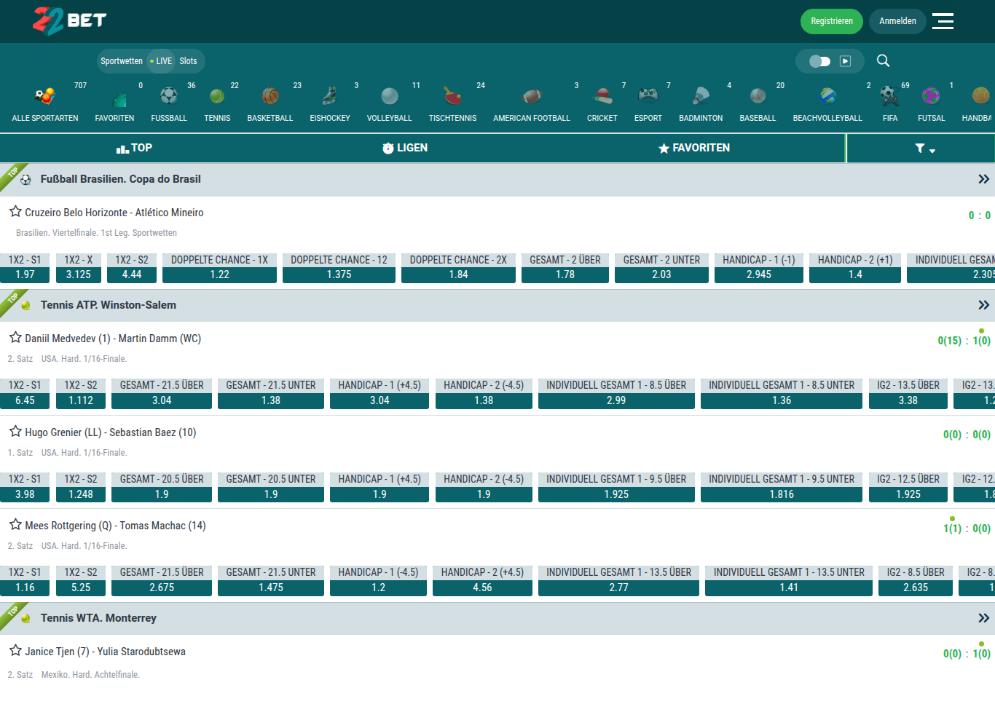995x728 pixels.
Task: Toggle the switch next to the stream icon
Action: coord(819,61)
